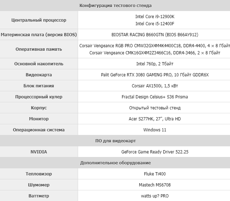Select the text 'Intel Core i9-12900K'
Viewport: 230px width, 201px height.
[x=155, y=17]
